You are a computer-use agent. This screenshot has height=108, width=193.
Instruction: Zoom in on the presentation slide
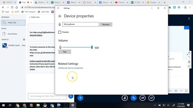176,91
